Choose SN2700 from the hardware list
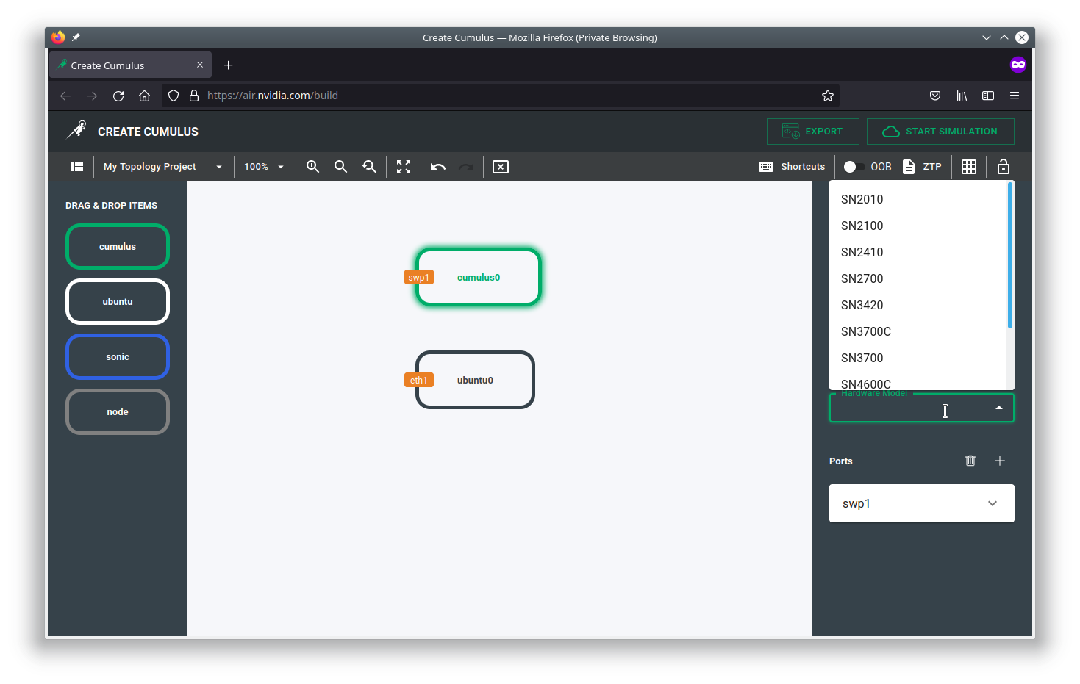 coord(918,278)
